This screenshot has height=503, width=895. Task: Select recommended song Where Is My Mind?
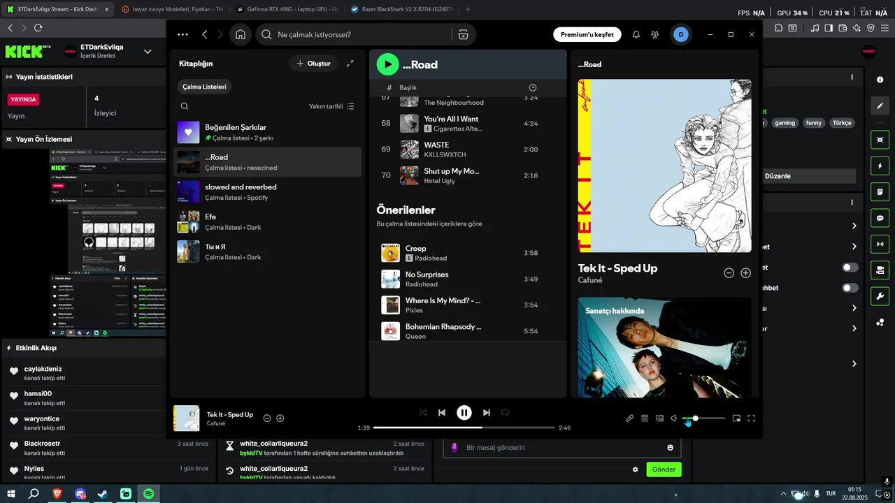click(468, 305)
